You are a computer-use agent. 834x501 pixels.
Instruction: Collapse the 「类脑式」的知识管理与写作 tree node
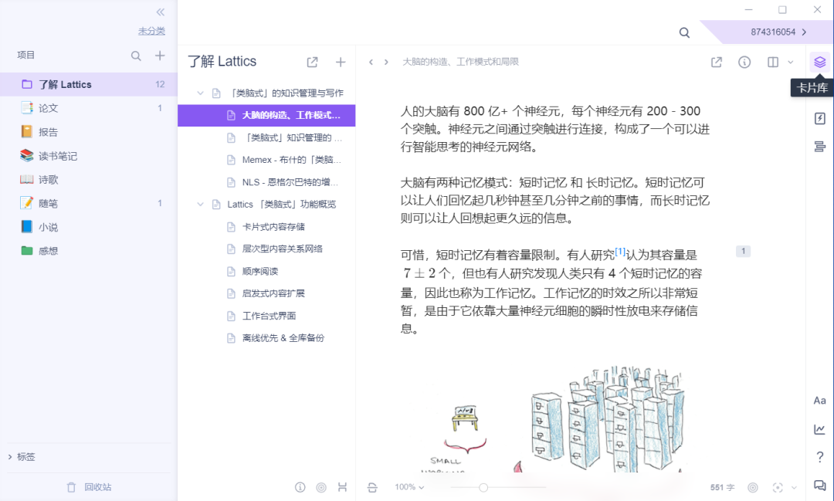point(200,93)
